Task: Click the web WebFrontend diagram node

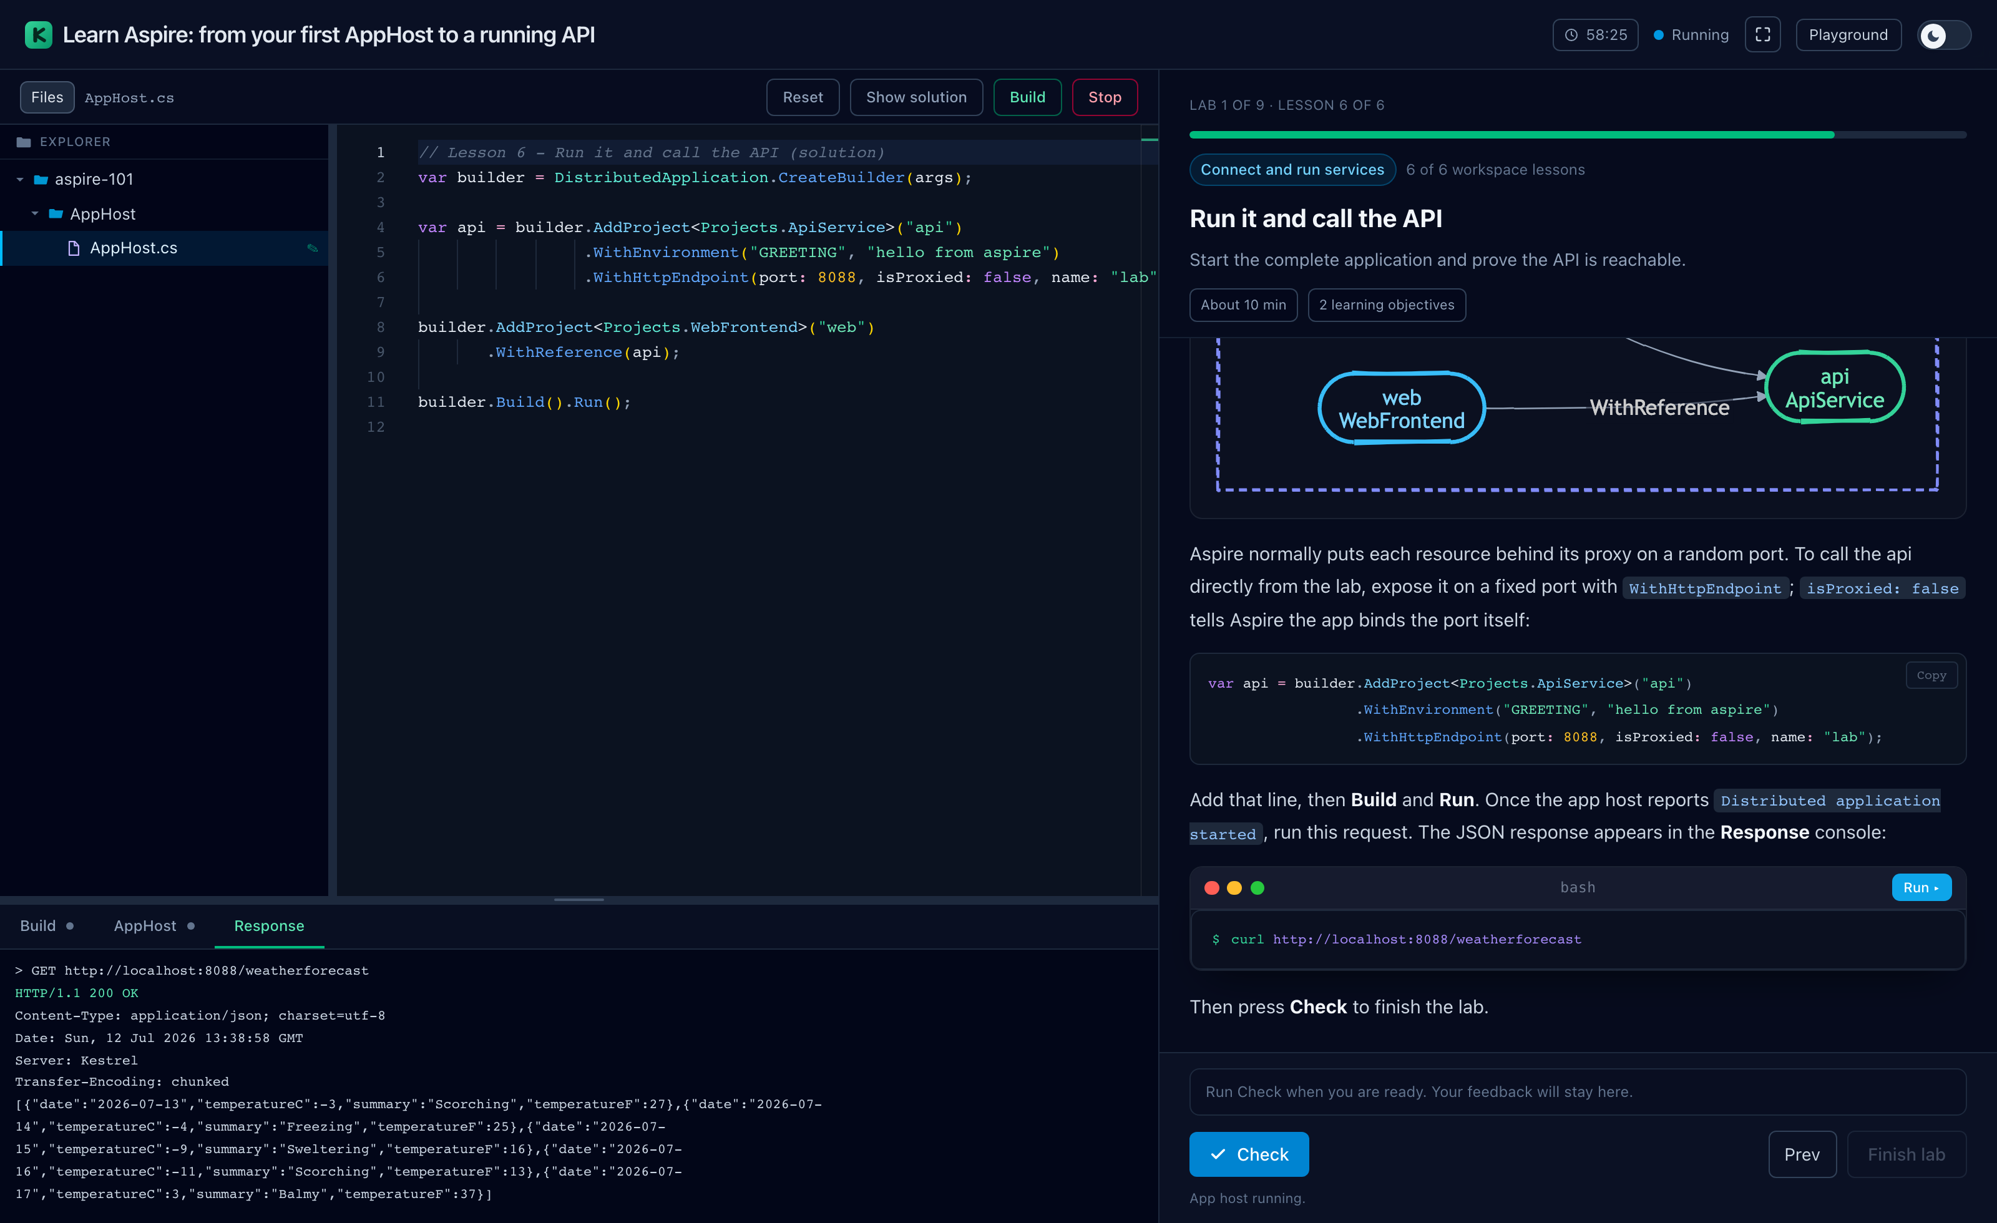Action: click(1401, 409)
